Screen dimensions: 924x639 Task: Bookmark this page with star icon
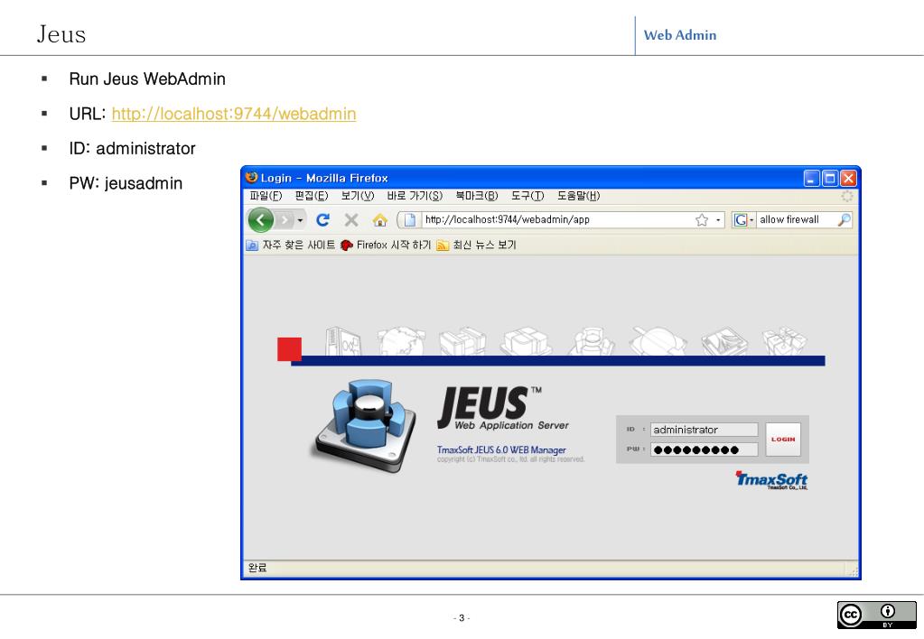(x=701, y=220)
